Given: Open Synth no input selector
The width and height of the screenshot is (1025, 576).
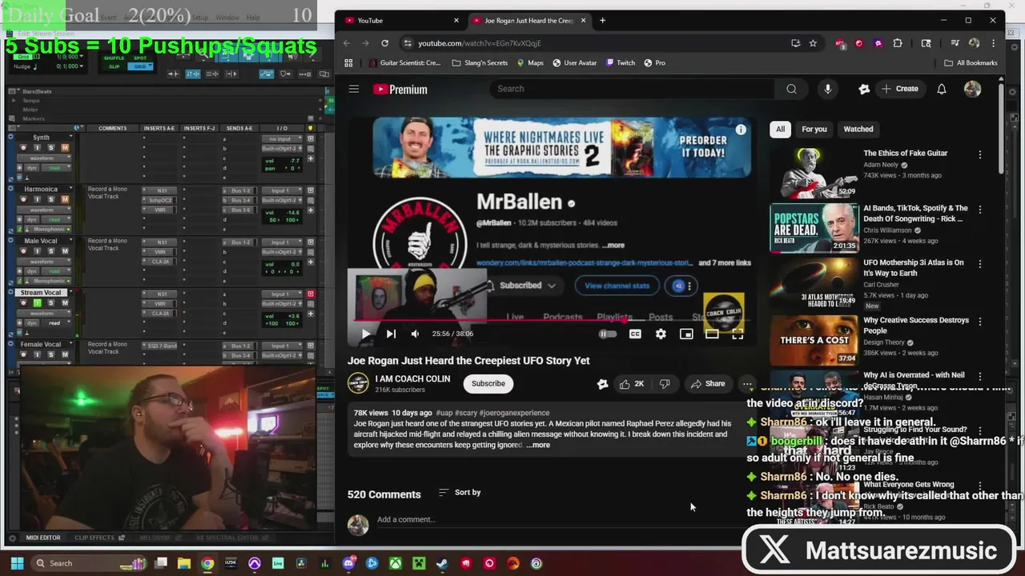Looking at the screenshot, I should click(x=283, y=139).
